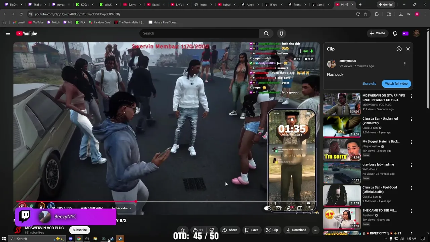
Task: Open the Chrome three-dot menu
Action: 425,14
